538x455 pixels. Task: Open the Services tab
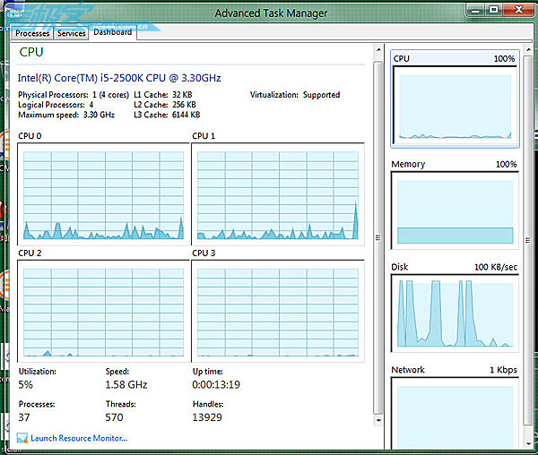tap(71, 33)
